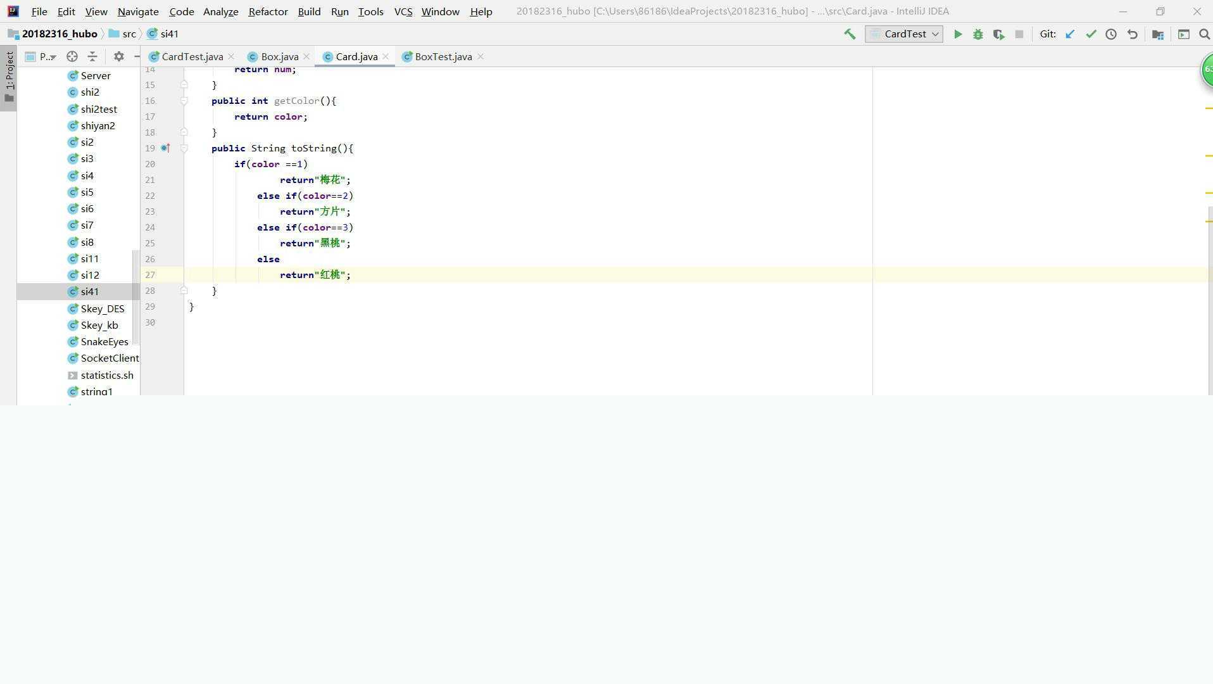This screenshot has height=684, width=1213.
Task: Open the Project view selector dropdown
Action: (41, 56)
